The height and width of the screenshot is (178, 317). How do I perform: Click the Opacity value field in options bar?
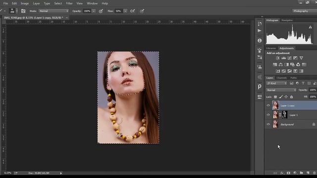(x=87, y=11)
